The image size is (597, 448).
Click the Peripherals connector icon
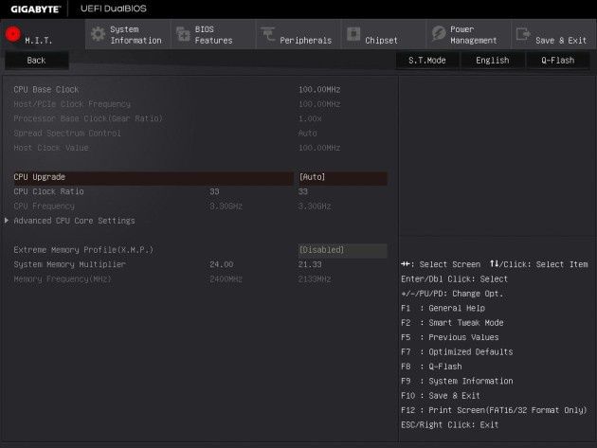coord(268,34)
